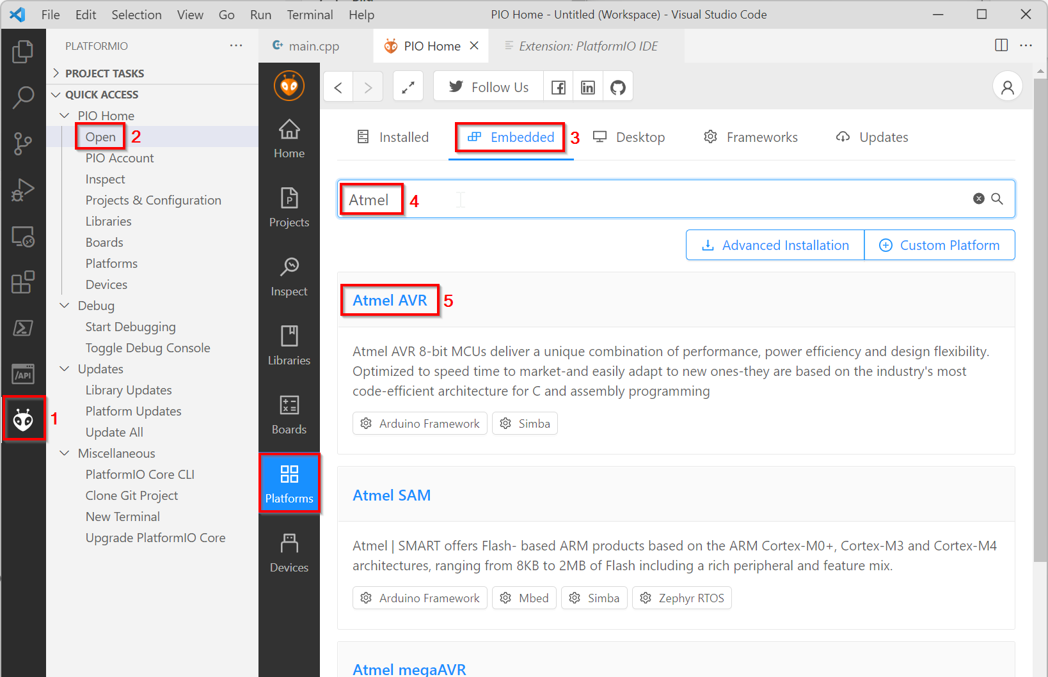The image size is (1048, 677).
Task: Open the PlatformIO alien-head icon in activity bar
Action: pos(23,420)
